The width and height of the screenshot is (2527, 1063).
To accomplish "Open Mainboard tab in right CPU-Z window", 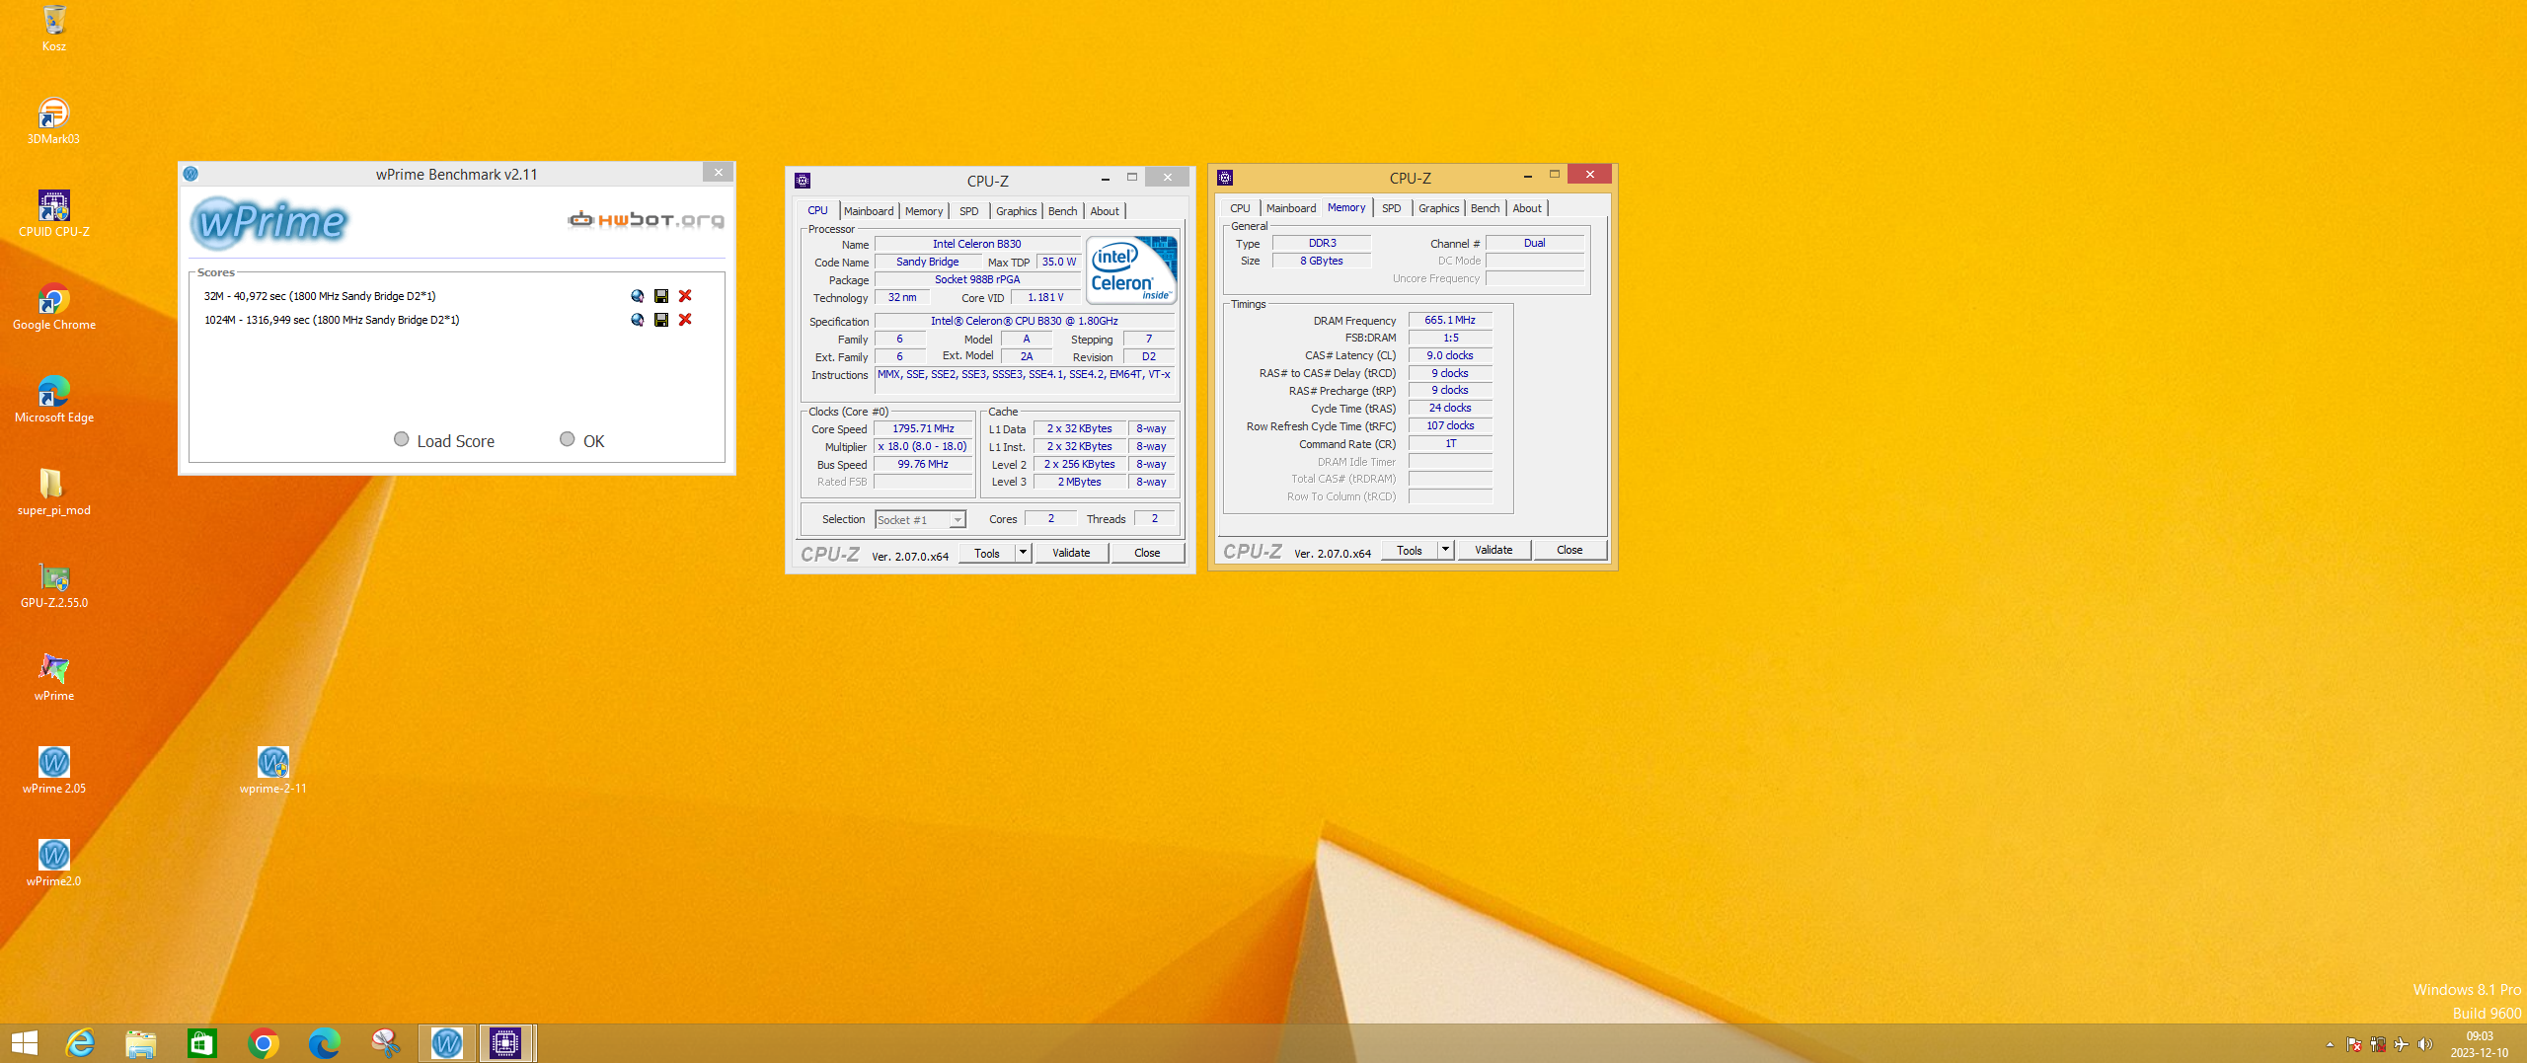I will click(x=1291, y=208).
